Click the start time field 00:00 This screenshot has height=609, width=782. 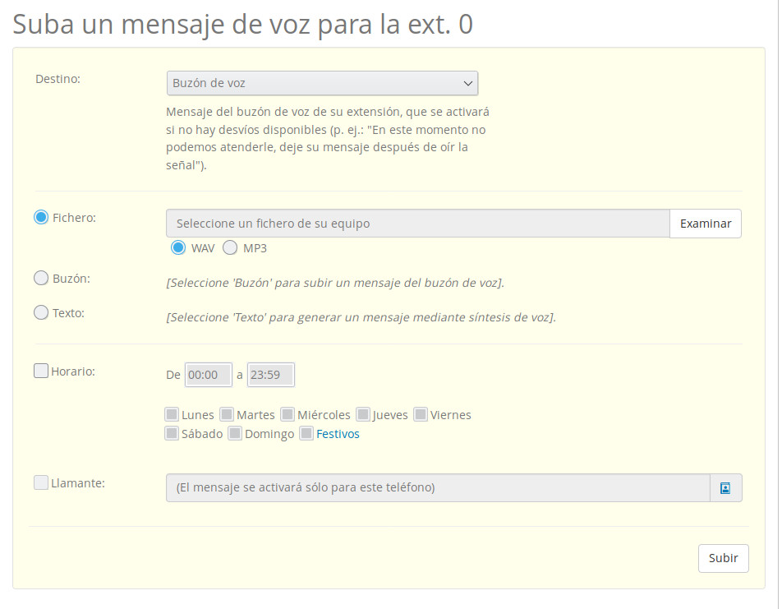tap(209, 375)
